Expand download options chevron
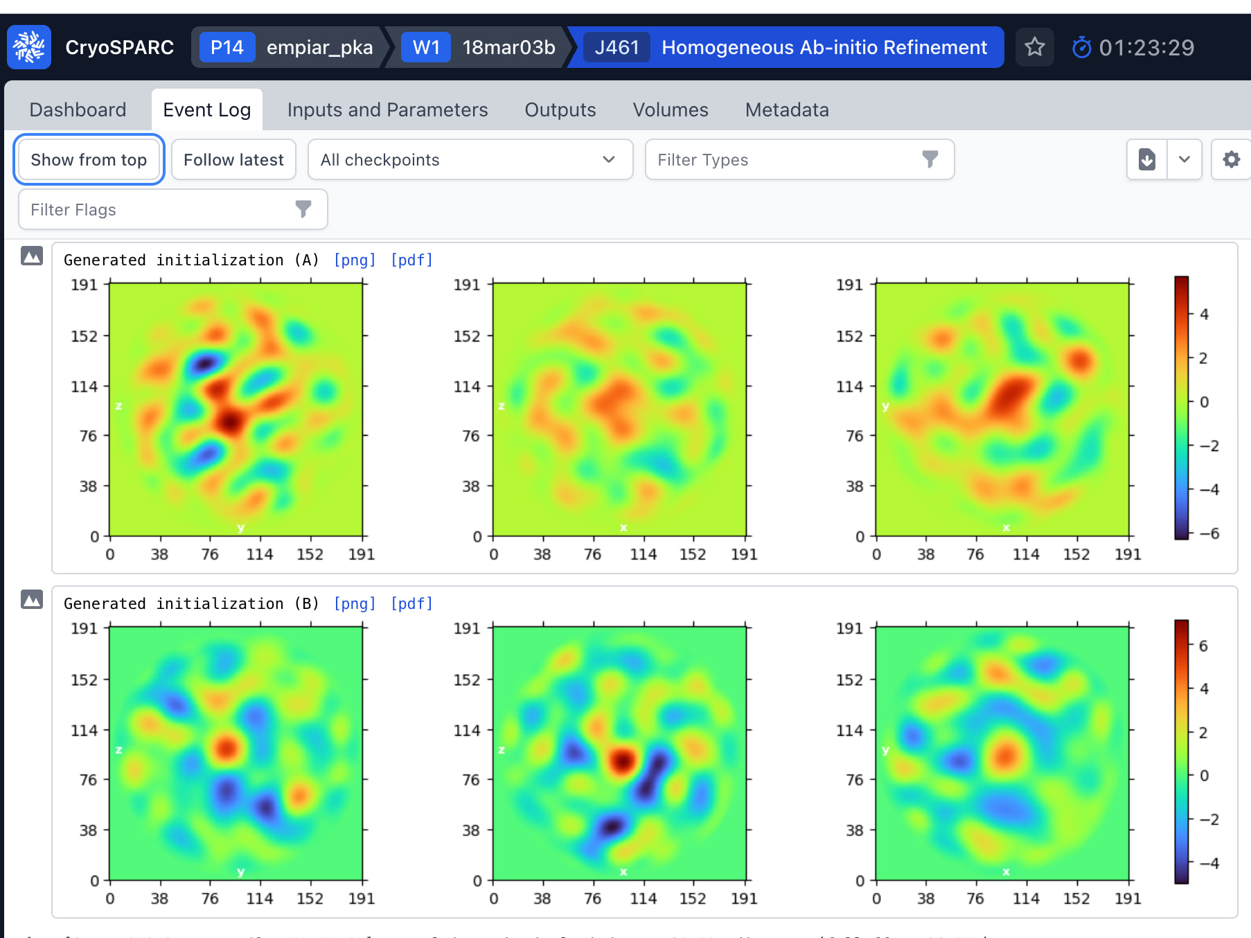This screenshot has width=1251, height=938. point(1185,159)
